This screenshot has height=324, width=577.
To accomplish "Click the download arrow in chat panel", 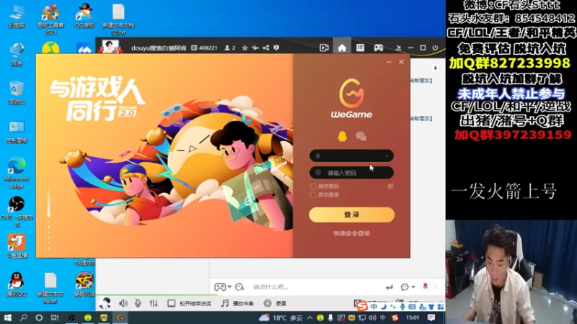I will (x=436, y=68).
